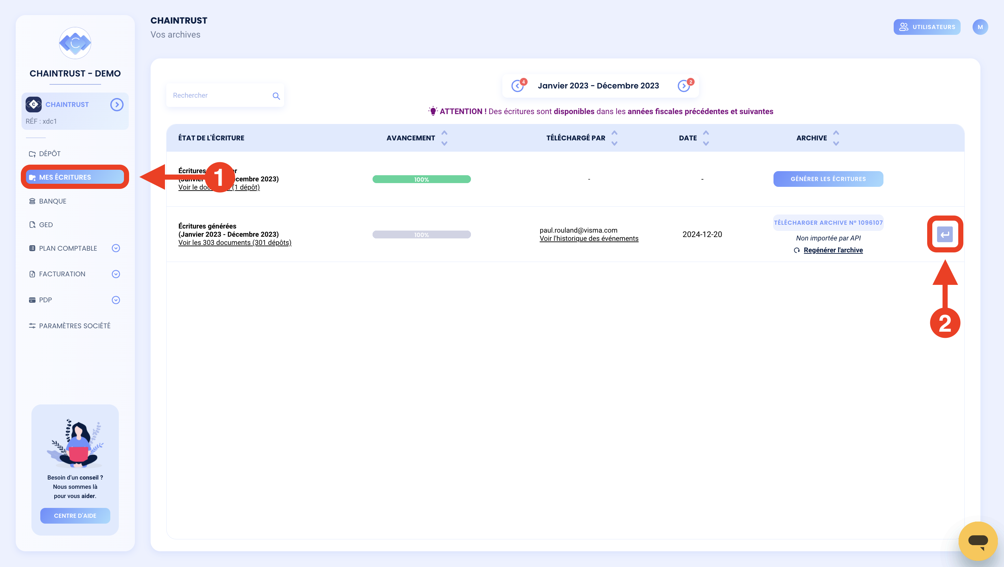Click the green 100% progress bar

[421, 179]
